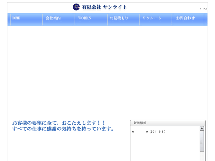The image size is (215, 161).
Task: Open the お見積もり navigation item
Action: (x=124, y=19)
